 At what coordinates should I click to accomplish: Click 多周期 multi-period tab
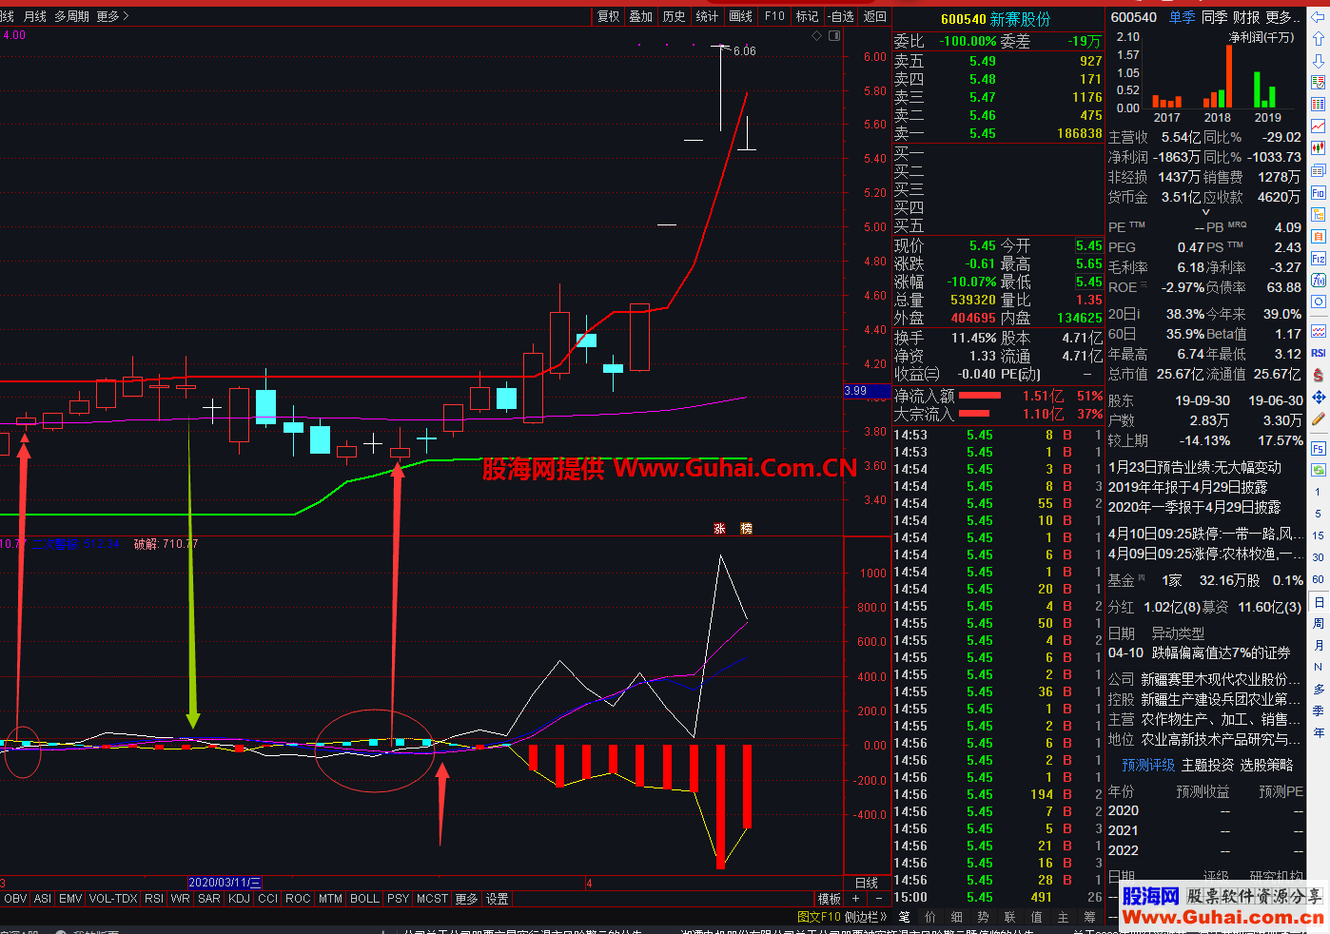tap(71, 16)
